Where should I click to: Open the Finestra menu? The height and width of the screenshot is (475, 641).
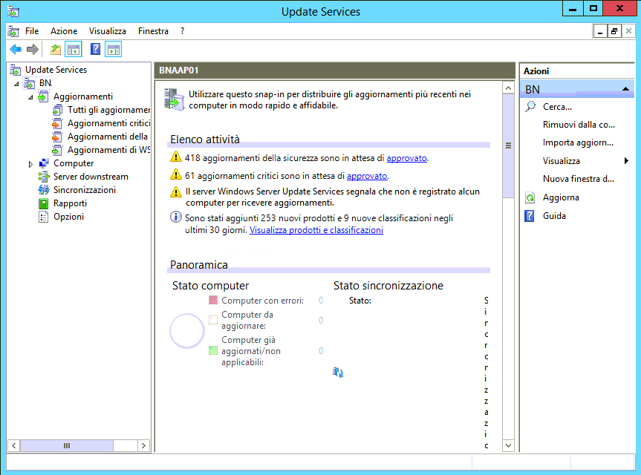[x=153, y=31]
